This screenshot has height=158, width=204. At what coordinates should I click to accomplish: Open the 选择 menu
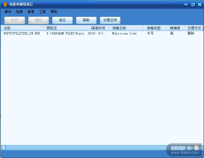(19, 12)
